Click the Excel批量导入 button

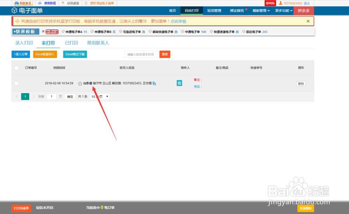pos(45,54)
